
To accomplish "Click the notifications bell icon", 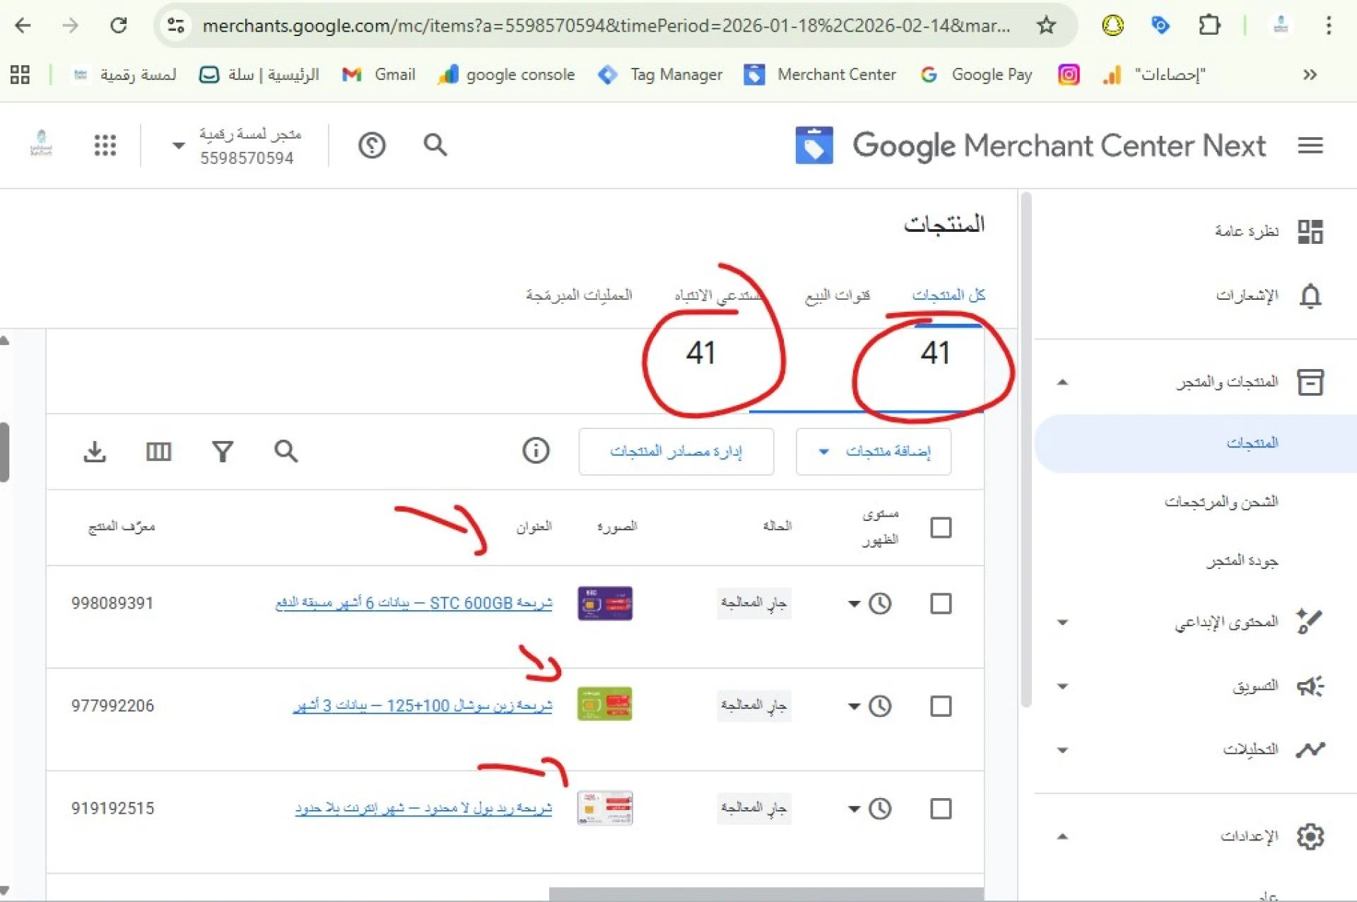I will click(1310, 295).
